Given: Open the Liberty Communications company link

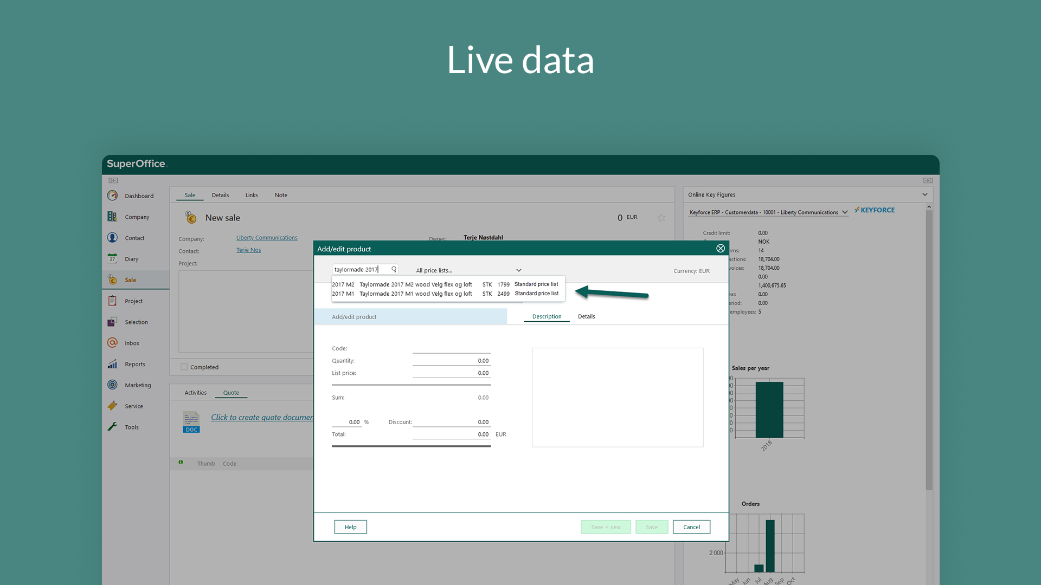Looking at the screenshot, I should click(x=267, y=238).
